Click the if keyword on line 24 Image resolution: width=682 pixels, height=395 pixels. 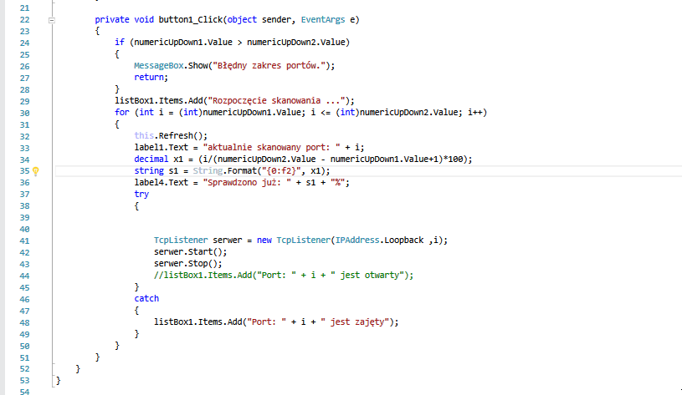[x=120, y=42]
